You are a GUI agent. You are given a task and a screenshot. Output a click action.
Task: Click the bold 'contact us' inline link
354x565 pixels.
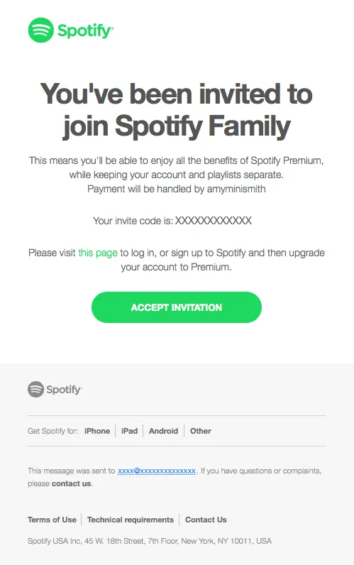tap(72, 483)
